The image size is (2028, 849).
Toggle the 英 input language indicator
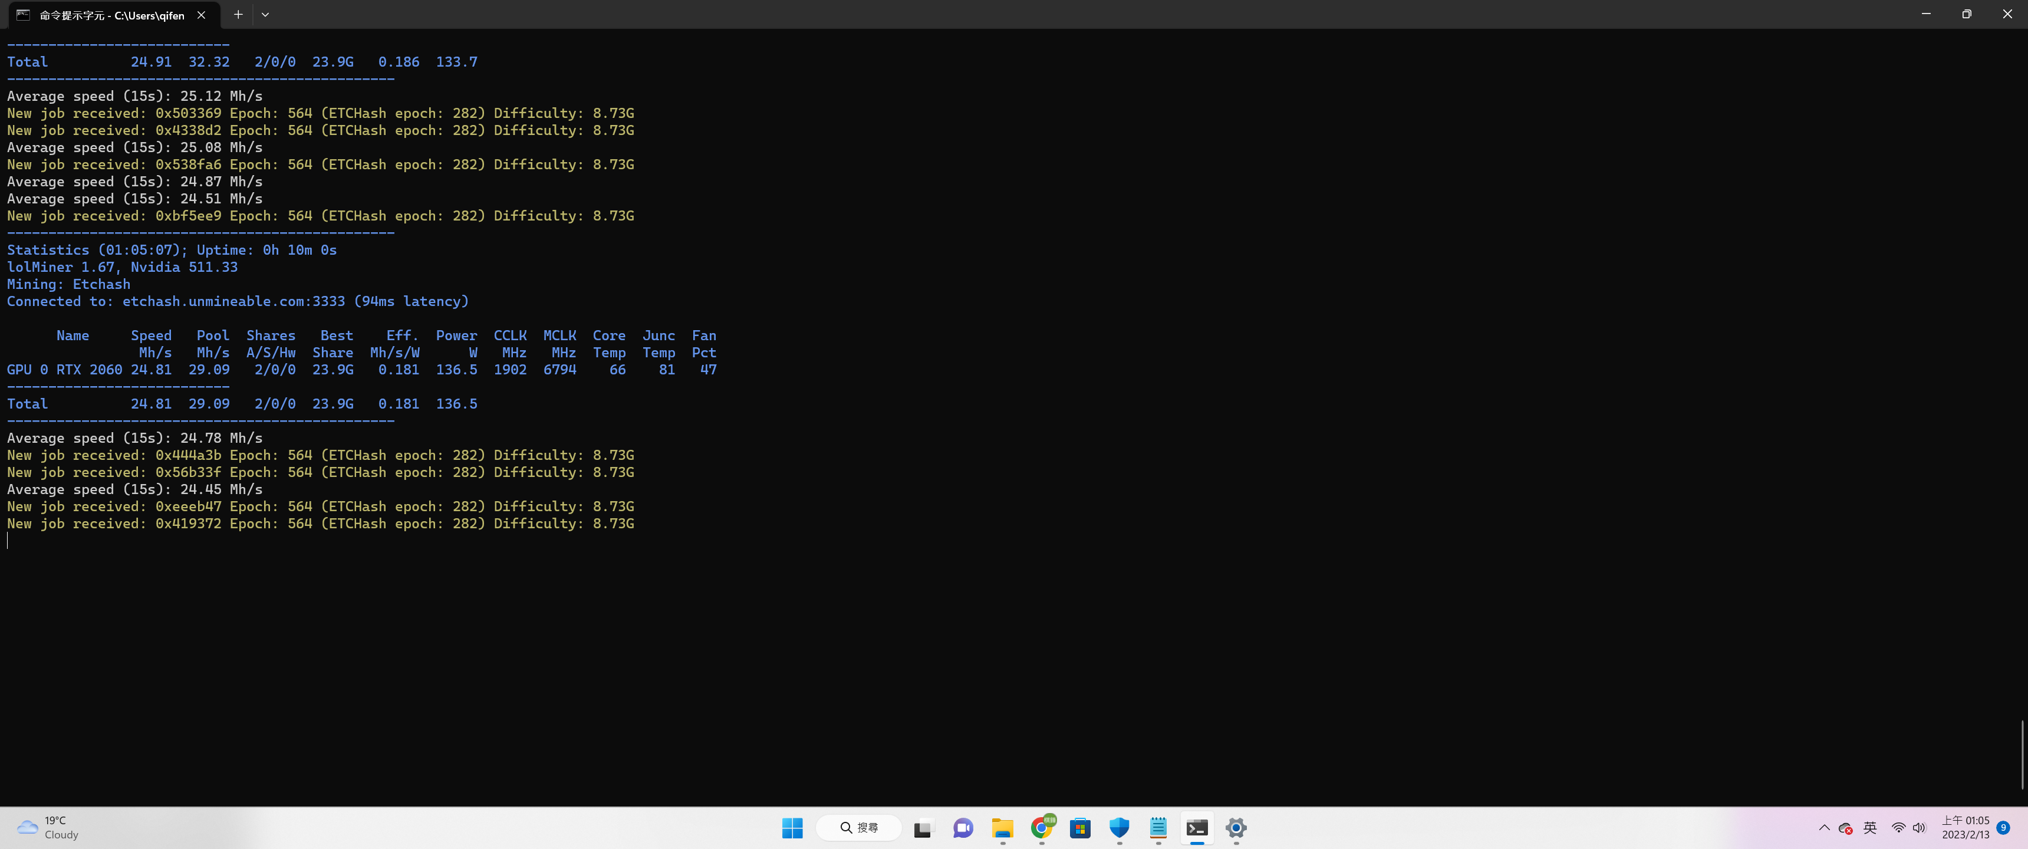pyautogui.click(x=1871, y=828)
